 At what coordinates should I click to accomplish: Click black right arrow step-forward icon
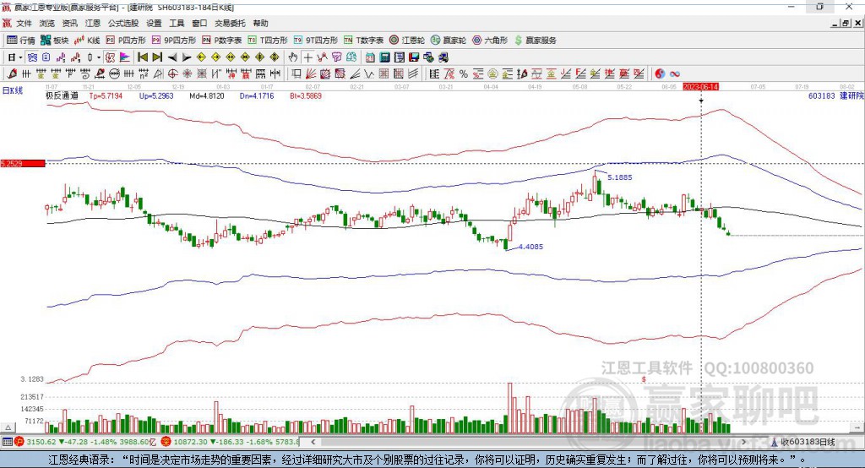click(x=187, y=57)
